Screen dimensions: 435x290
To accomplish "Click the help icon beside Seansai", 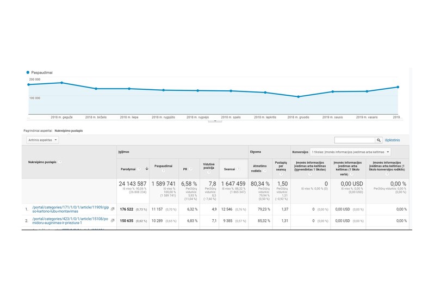I will 238,169.
